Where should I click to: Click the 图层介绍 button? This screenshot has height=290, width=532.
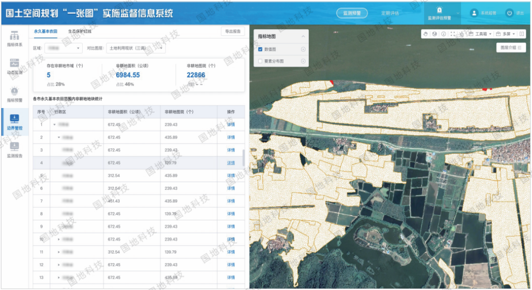[511, 47]
